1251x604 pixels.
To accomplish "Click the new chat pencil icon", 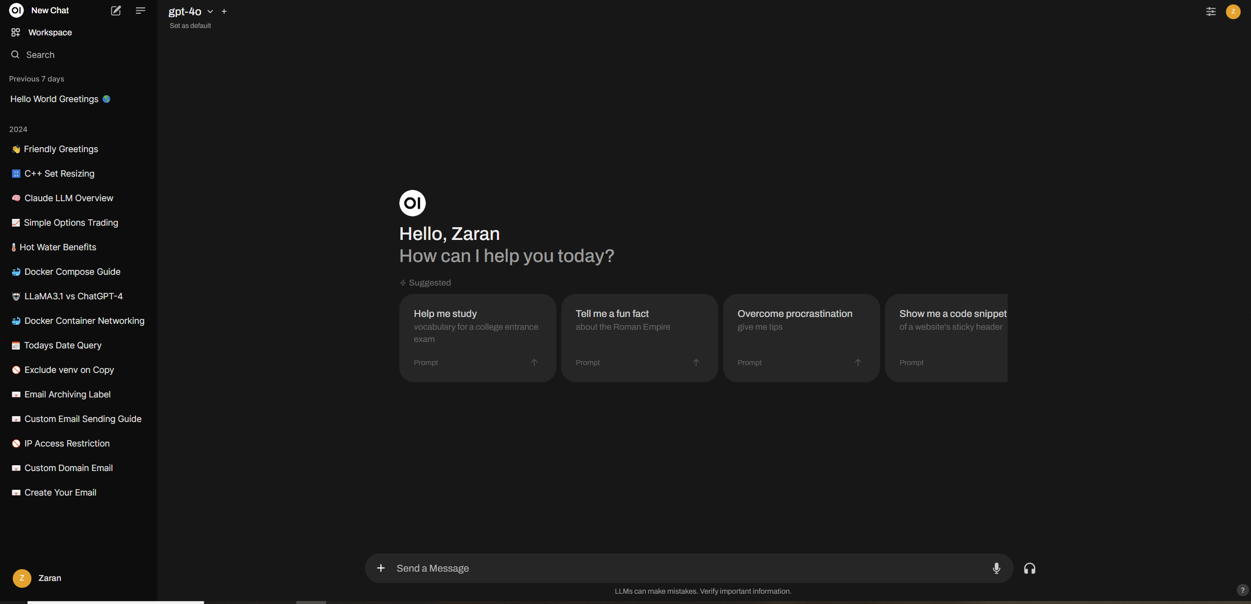I will pyautogui.click(x=116, y=11).
